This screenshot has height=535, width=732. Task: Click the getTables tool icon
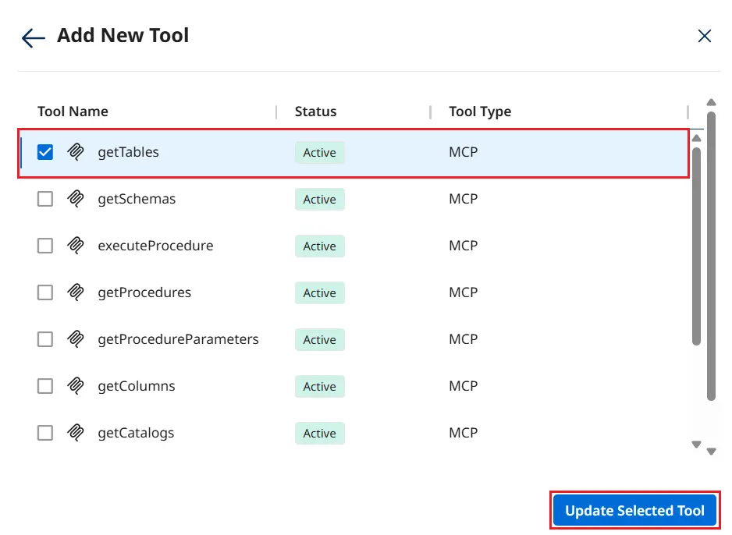pyautogui.click(x=76, y=152)
